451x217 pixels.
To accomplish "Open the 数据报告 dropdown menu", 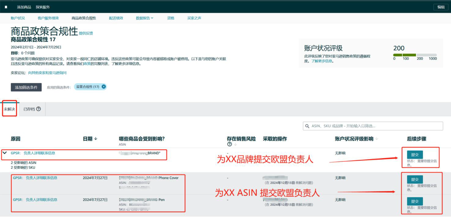I will (144, 18).
